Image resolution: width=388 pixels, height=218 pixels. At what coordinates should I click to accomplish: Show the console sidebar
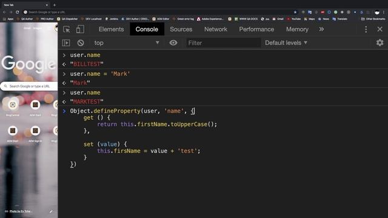(66, 43)
